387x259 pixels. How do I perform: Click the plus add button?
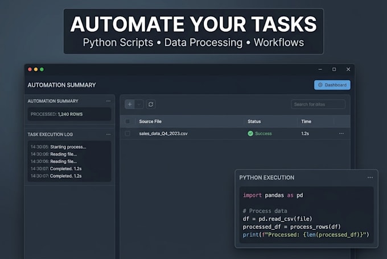(x=130, y=105)
